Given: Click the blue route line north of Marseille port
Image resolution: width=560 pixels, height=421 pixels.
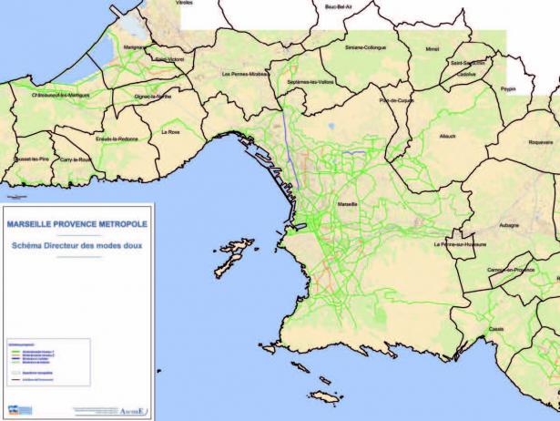Looking at the screenshot, I should (x=284, y=137).
